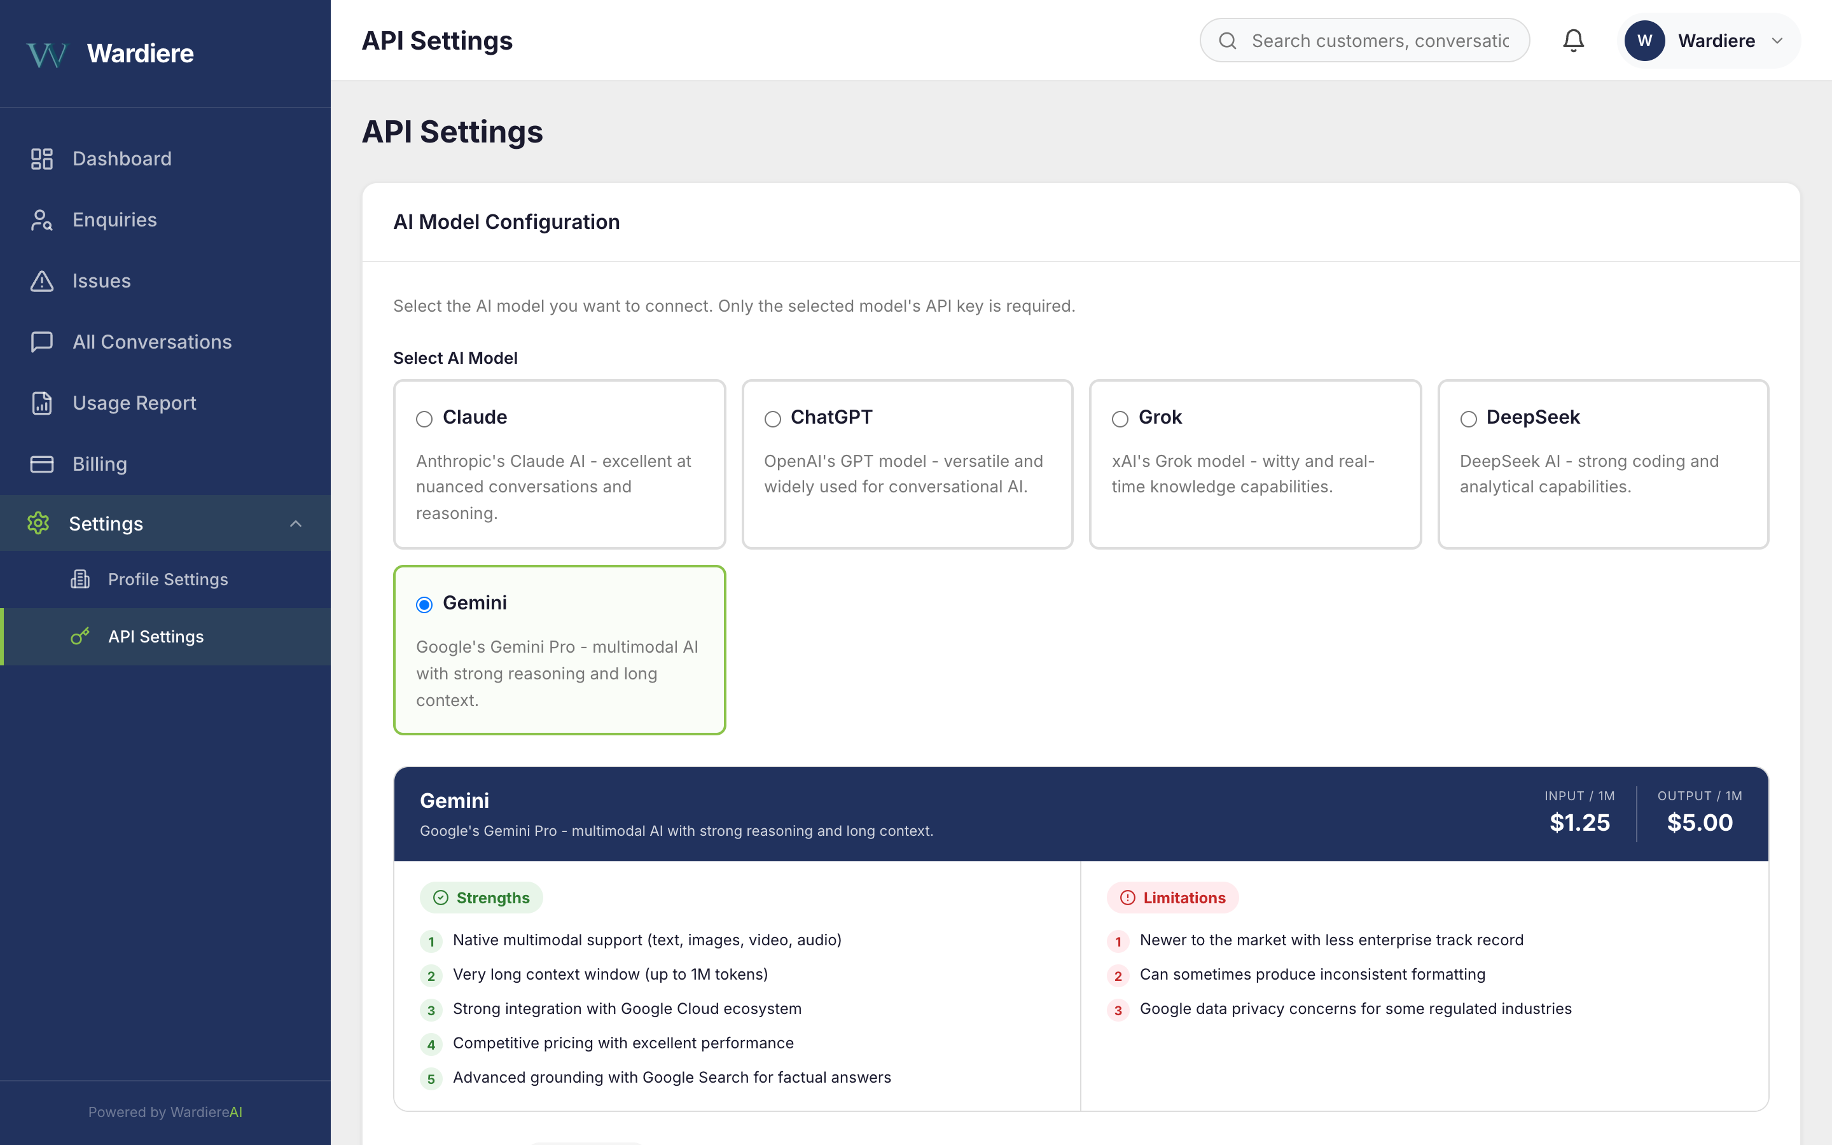Go to Profile Settings
Image resolution: width=1832 pixels, height=1145 pixels.
[x=167, y=579]
